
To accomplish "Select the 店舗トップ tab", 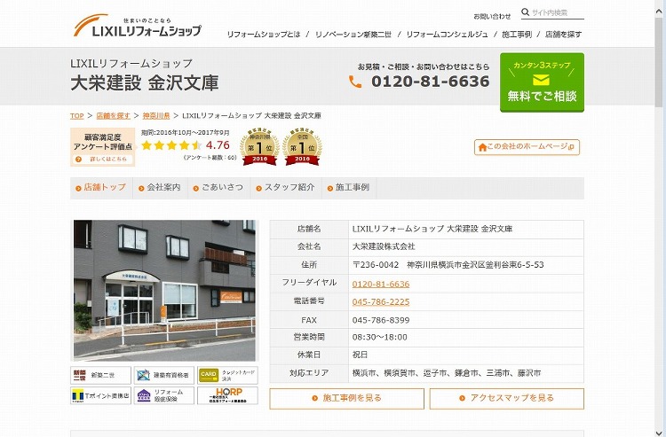I will 101,187.
